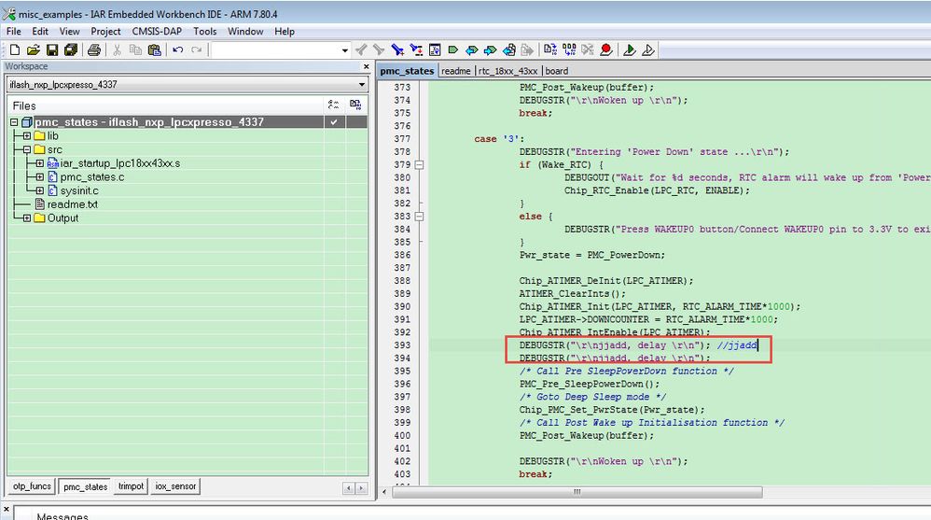Image resolution: width=931 pixels, height=520 pixels.
Task: Switch to the board editor tab
Action: (x=557, y=71)
